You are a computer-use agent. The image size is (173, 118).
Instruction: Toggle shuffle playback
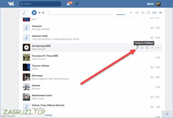[137, 13]
